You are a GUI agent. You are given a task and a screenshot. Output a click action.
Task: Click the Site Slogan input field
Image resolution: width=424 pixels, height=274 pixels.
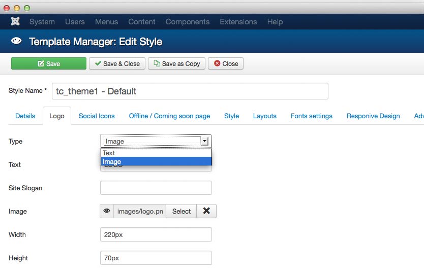[x=156, y=188]
